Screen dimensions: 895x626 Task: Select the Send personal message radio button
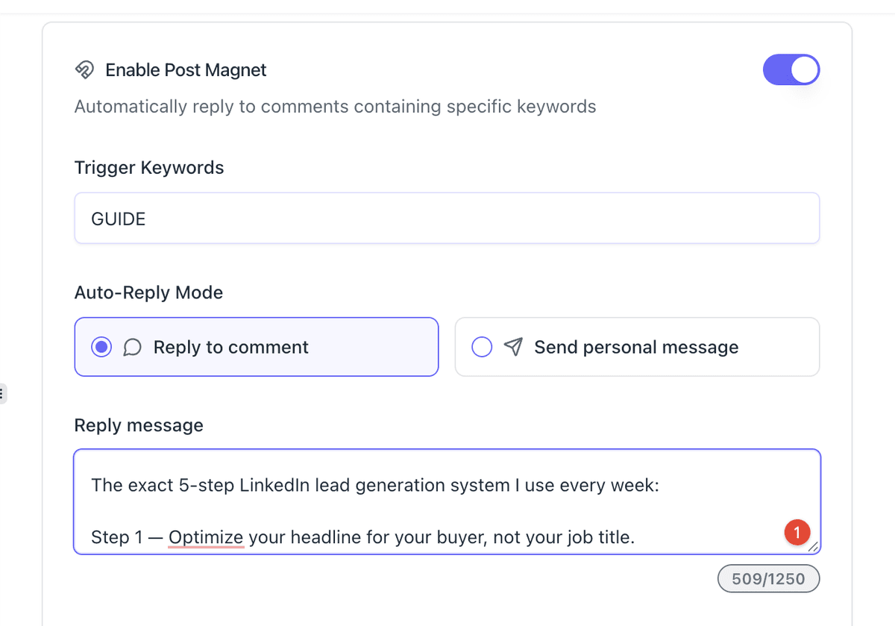(482, 347)
